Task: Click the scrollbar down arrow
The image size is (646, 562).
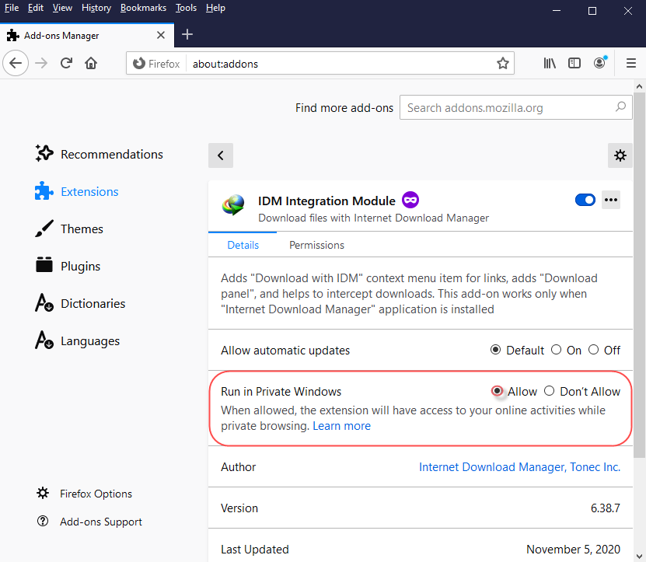Action: tap(640, 557)
